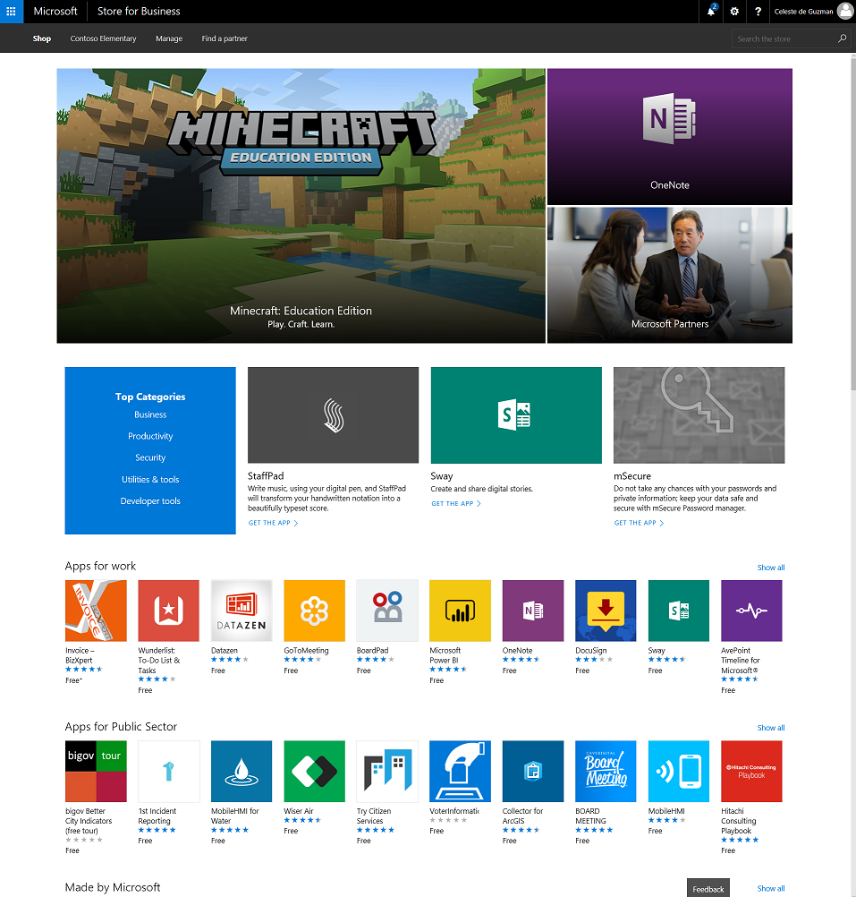Open the mSecure promo image
This screenshot has height=897, width=856.
coord(699,414)
